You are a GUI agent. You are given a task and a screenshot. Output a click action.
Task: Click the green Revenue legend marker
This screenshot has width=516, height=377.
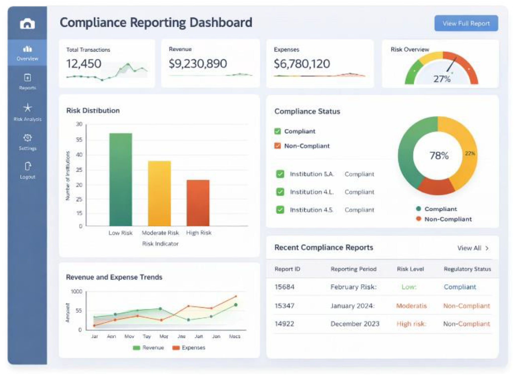coord(136,348)
